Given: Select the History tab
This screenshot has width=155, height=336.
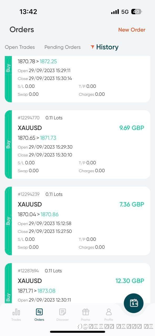Looking at the screenshot, I should tap(107, 47).
